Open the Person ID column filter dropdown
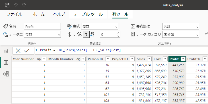Viewport: 208px width, 104px height. tap(108, 59)
